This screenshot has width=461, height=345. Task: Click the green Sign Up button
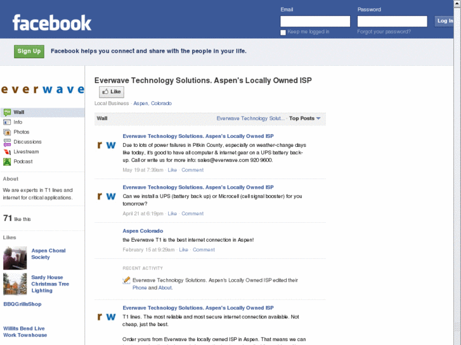pos(29,51)
